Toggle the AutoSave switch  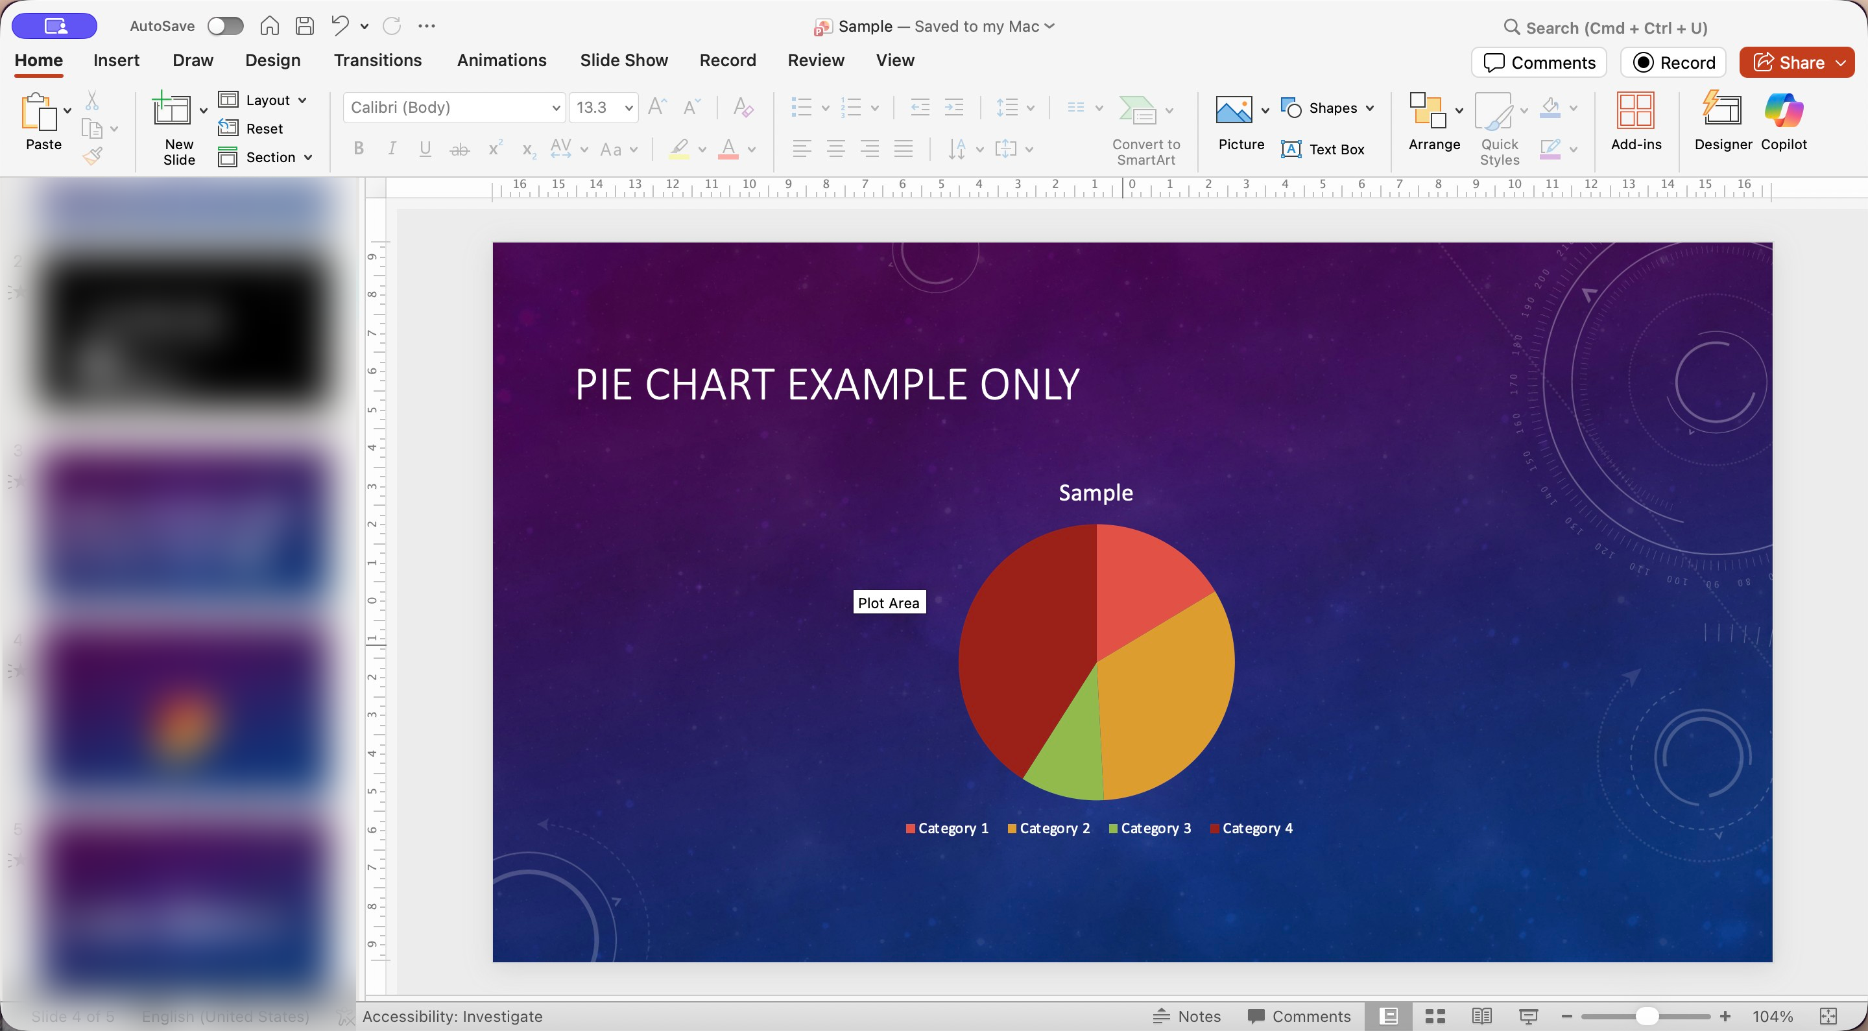coord(225,26)
